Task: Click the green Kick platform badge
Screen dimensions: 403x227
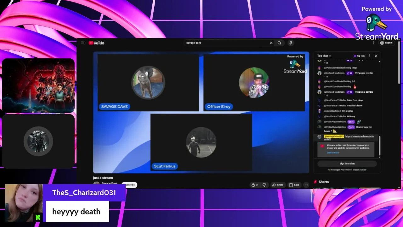Action: [x=38, y=217]
